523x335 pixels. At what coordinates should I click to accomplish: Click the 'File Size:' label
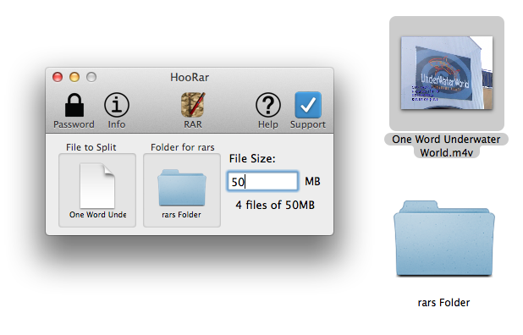click(252, 159)
